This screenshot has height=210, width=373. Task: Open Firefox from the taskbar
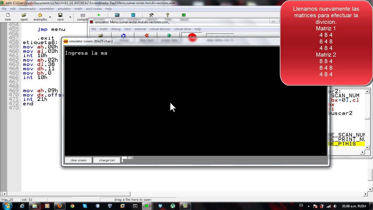pyautogui.click(x=60, y=206)
